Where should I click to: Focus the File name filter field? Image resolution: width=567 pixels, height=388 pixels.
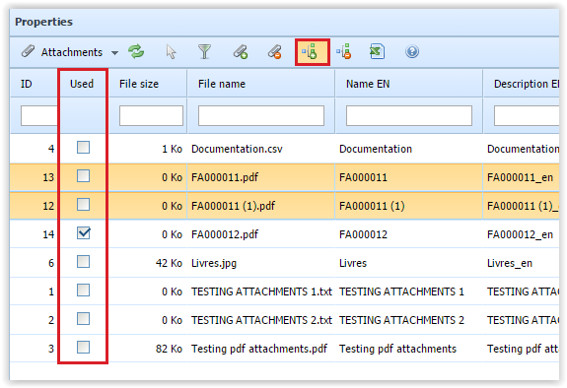pos(261,115)
